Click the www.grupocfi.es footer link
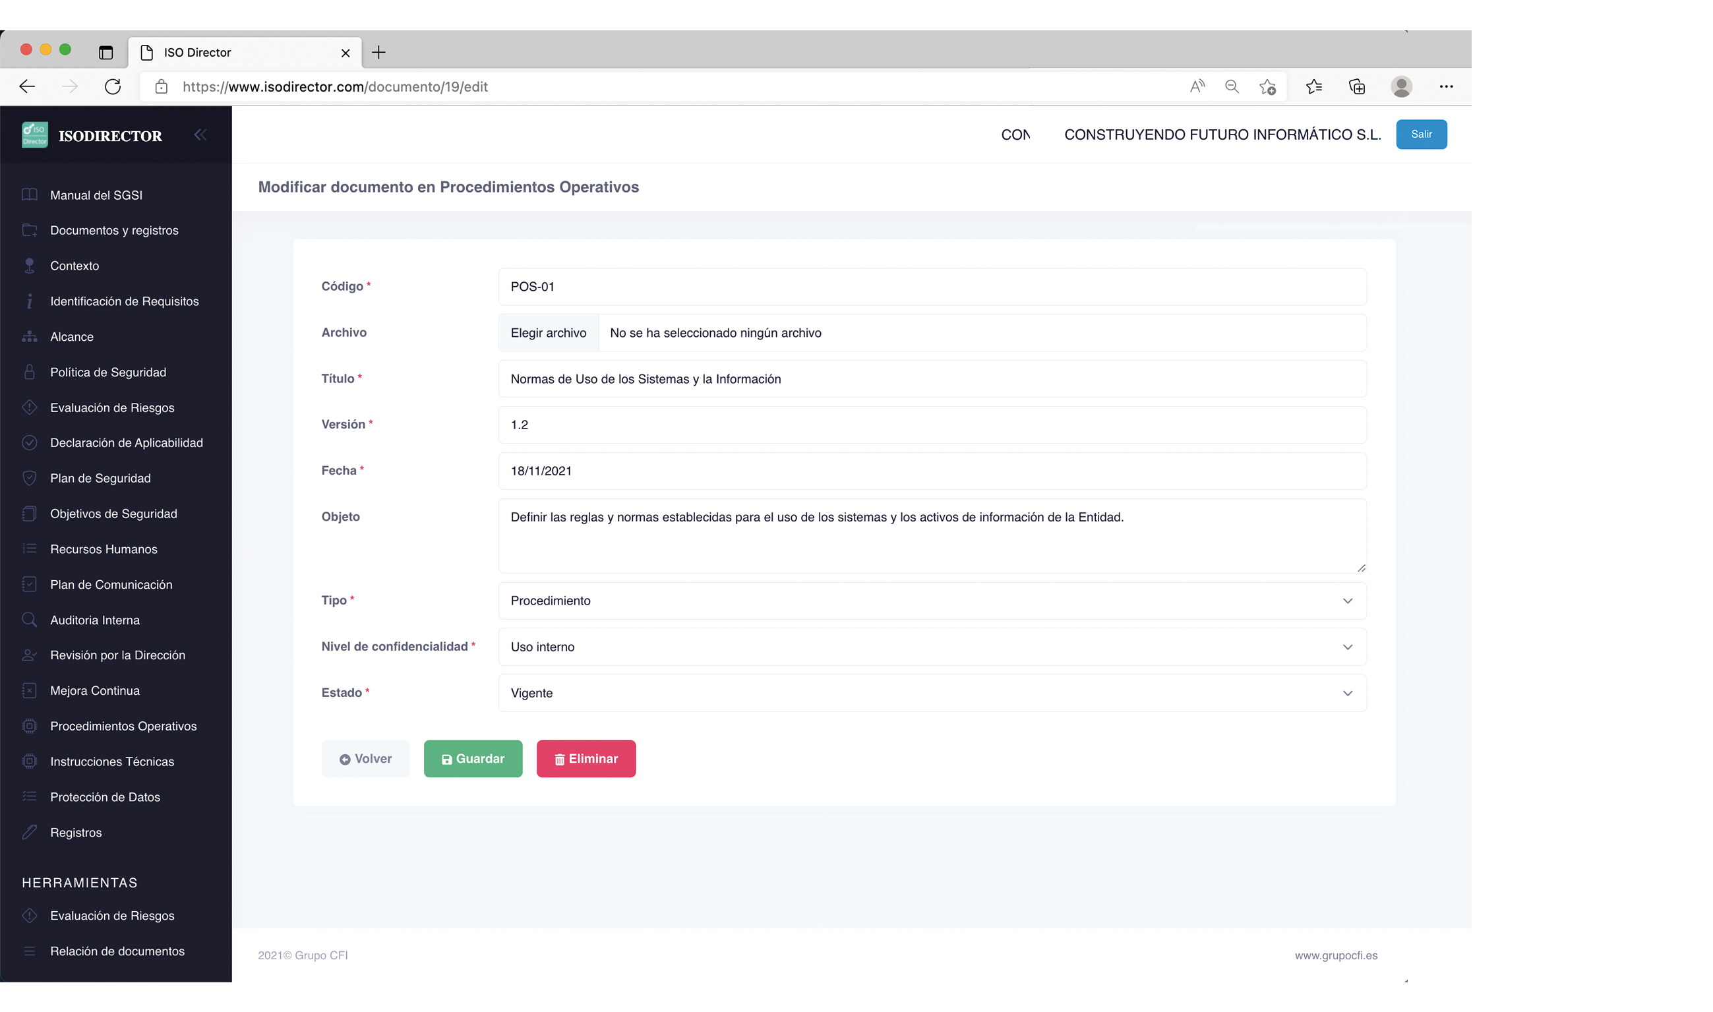Viewport: 1713px width, 1012px height. [x=1336, y=955]
